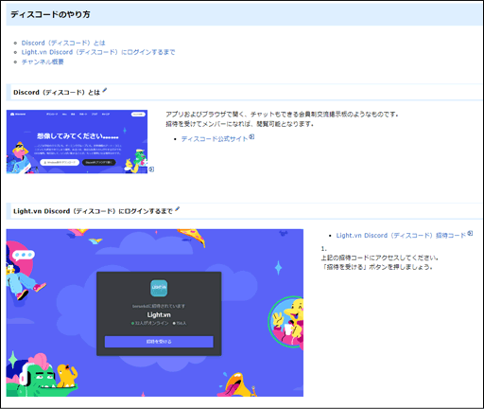484x409 pixels.
Task: Click the '招待を受ける' button in invite image
Action: (159, 342)
